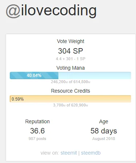The height and width of the screenshot is (163, 136).
Task: Click the August 2018 creation date
Action: coord(104,139)
